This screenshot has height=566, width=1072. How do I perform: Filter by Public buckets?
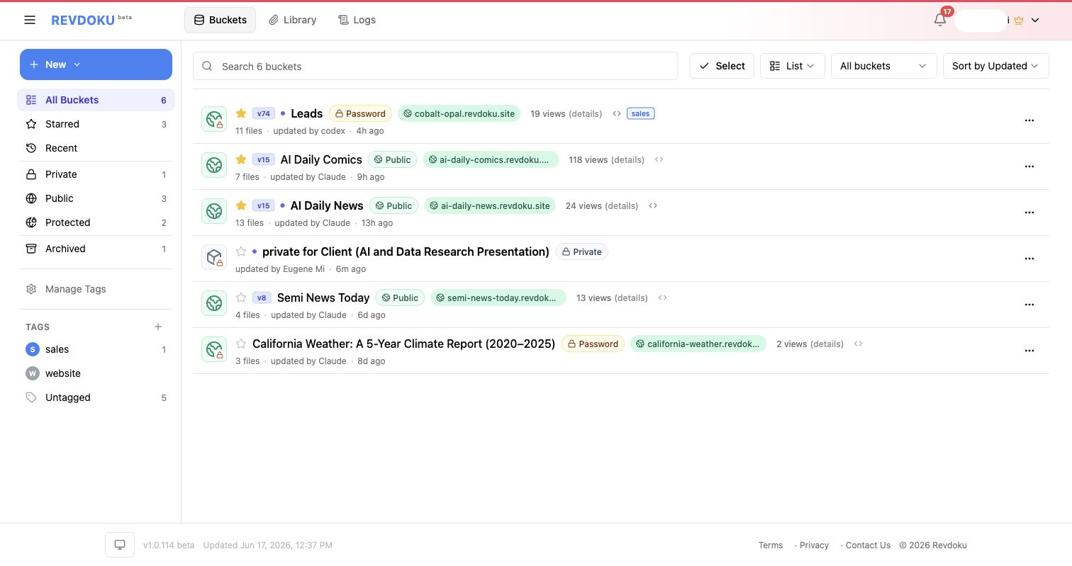click(x=96, y=198)
